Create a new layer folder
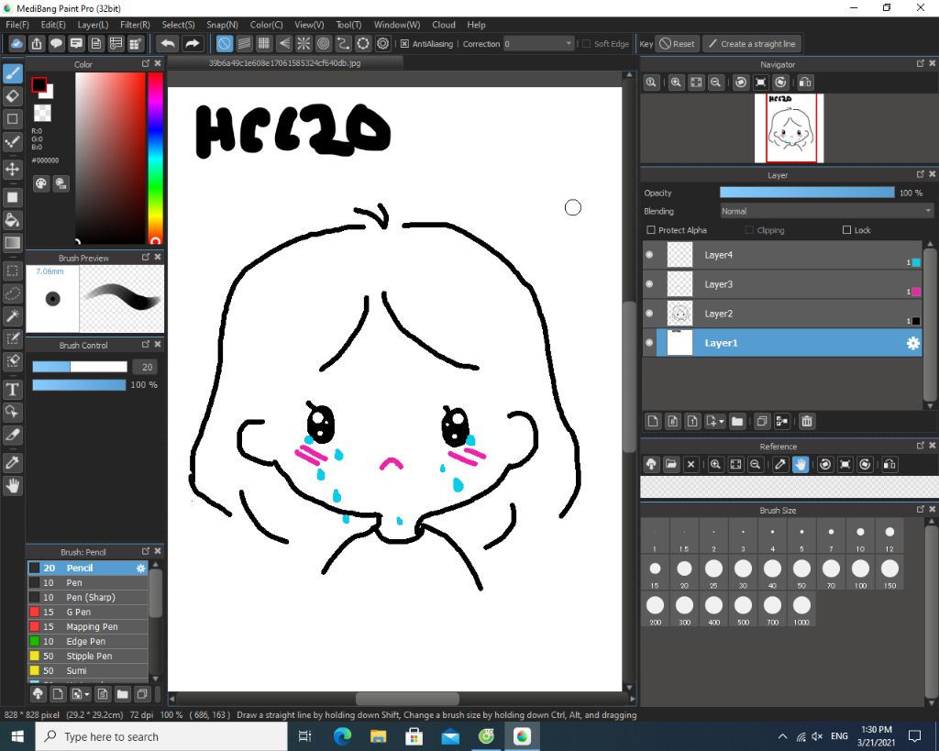The width and height of the screenshot is (939, 751). click(x=737, y=422)
